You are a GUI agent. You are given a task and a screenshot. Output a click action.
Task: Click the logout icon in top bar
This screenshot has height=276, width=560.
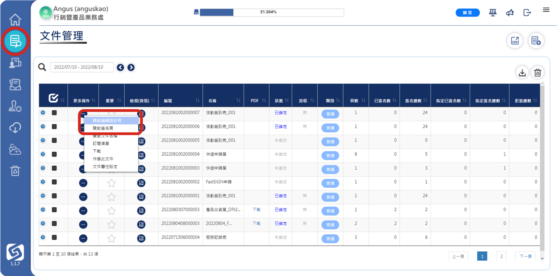click(527, 13)
